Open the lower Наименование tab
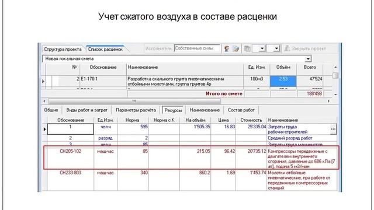Screen dimensions: 374x210 click(205, 110)
